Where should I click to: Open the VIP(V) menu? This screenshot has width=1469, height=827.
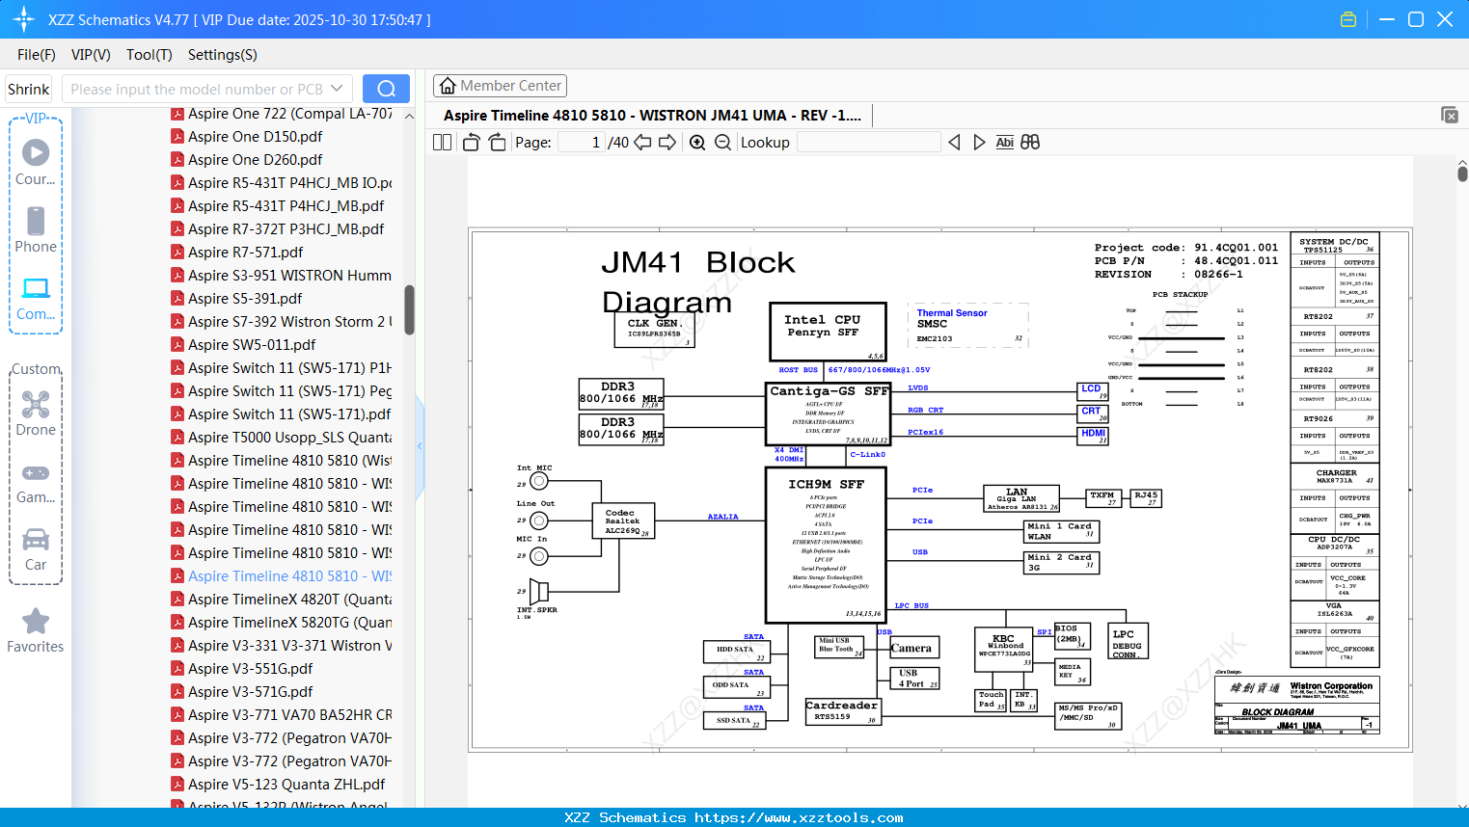click(91, 55)
